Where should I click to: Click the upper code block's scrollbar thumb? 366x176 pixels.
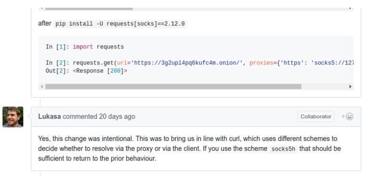point(89,9)
